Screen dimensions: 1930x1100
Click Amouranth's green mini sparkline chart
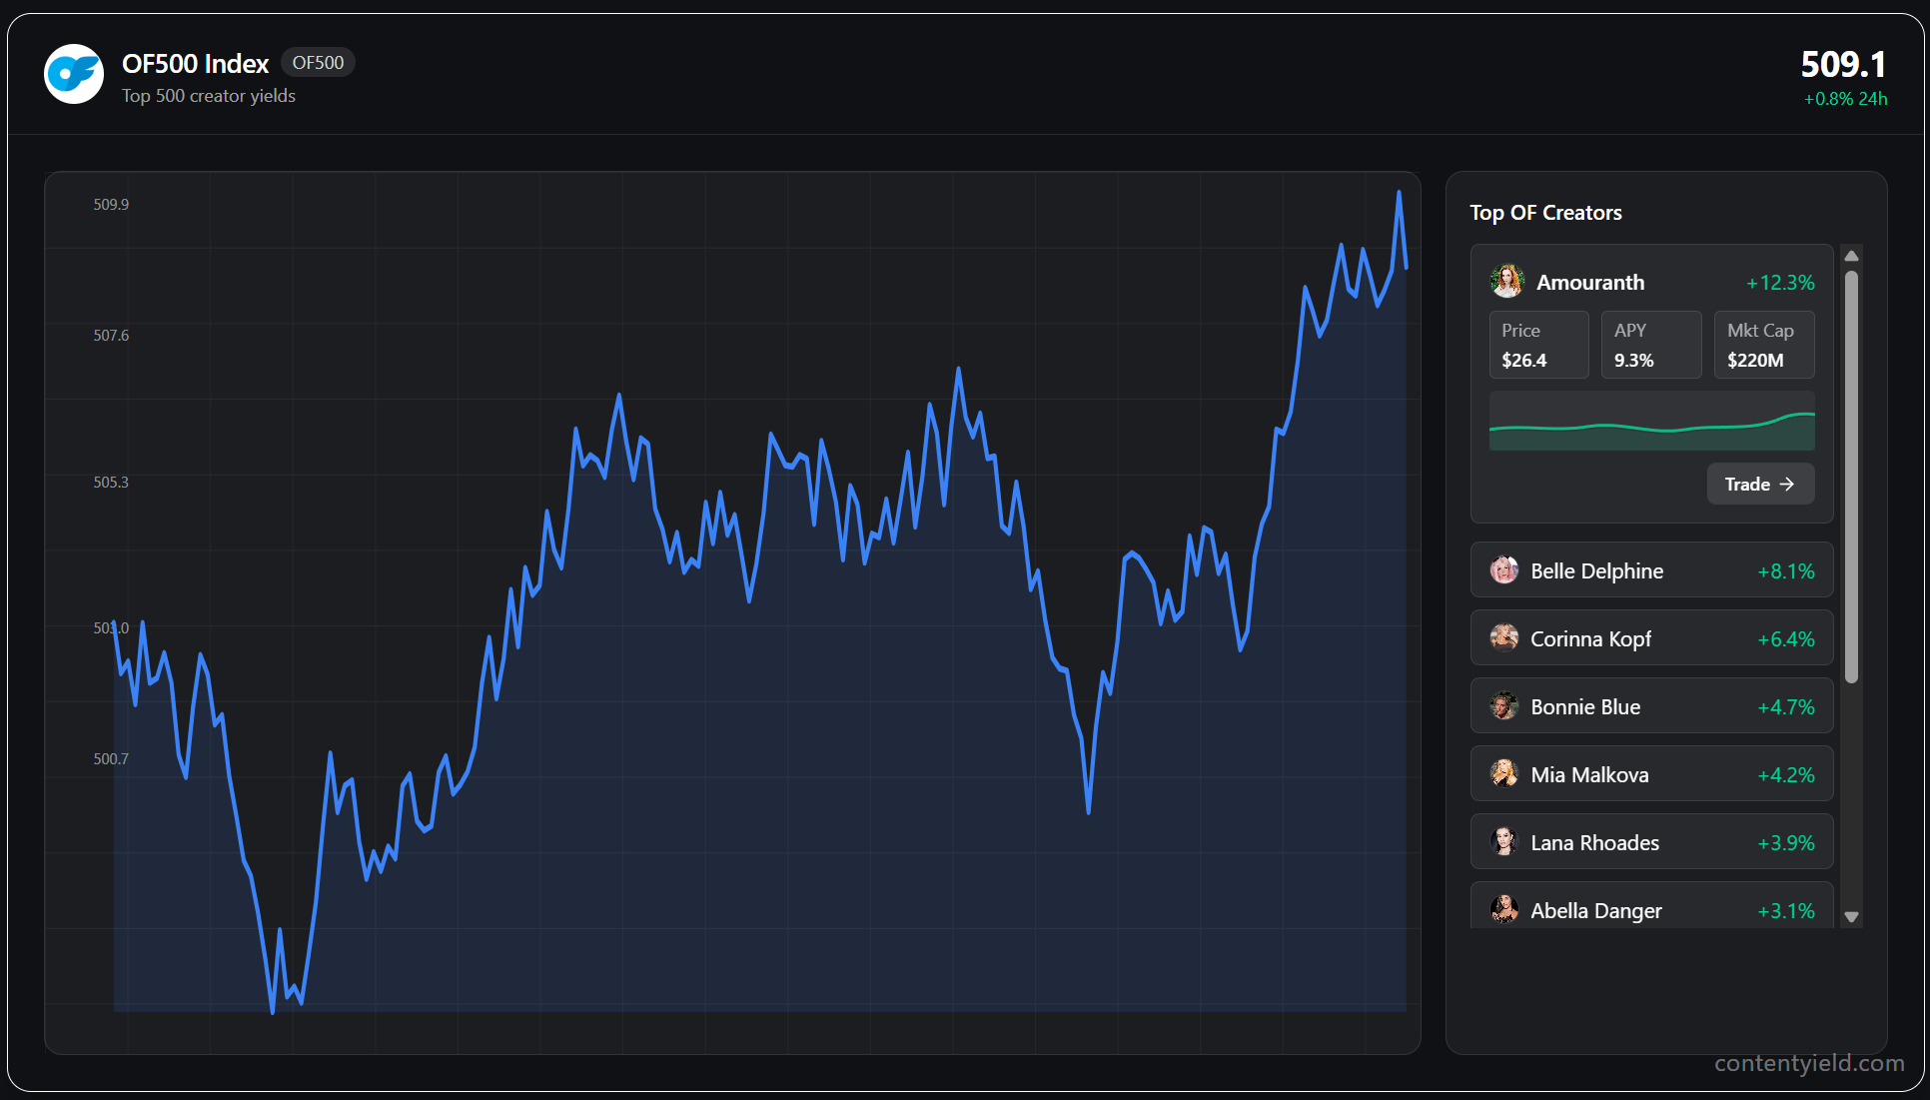[x=1651, y=422]
